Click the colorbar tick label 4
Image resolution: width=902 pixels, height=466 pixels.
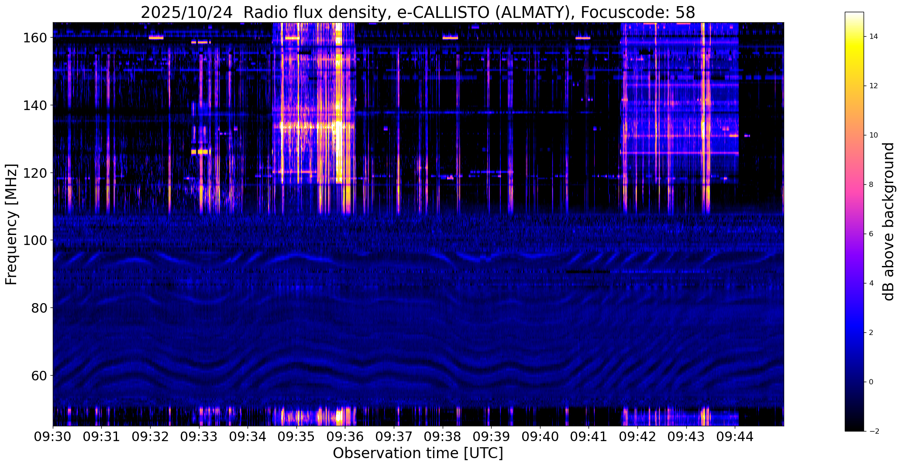click(x=871, y=283)
